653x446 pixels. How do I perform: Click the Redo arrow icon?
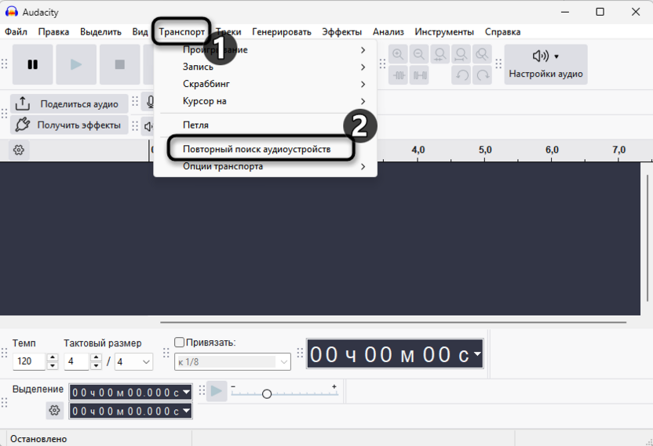[x=482, y=75]
